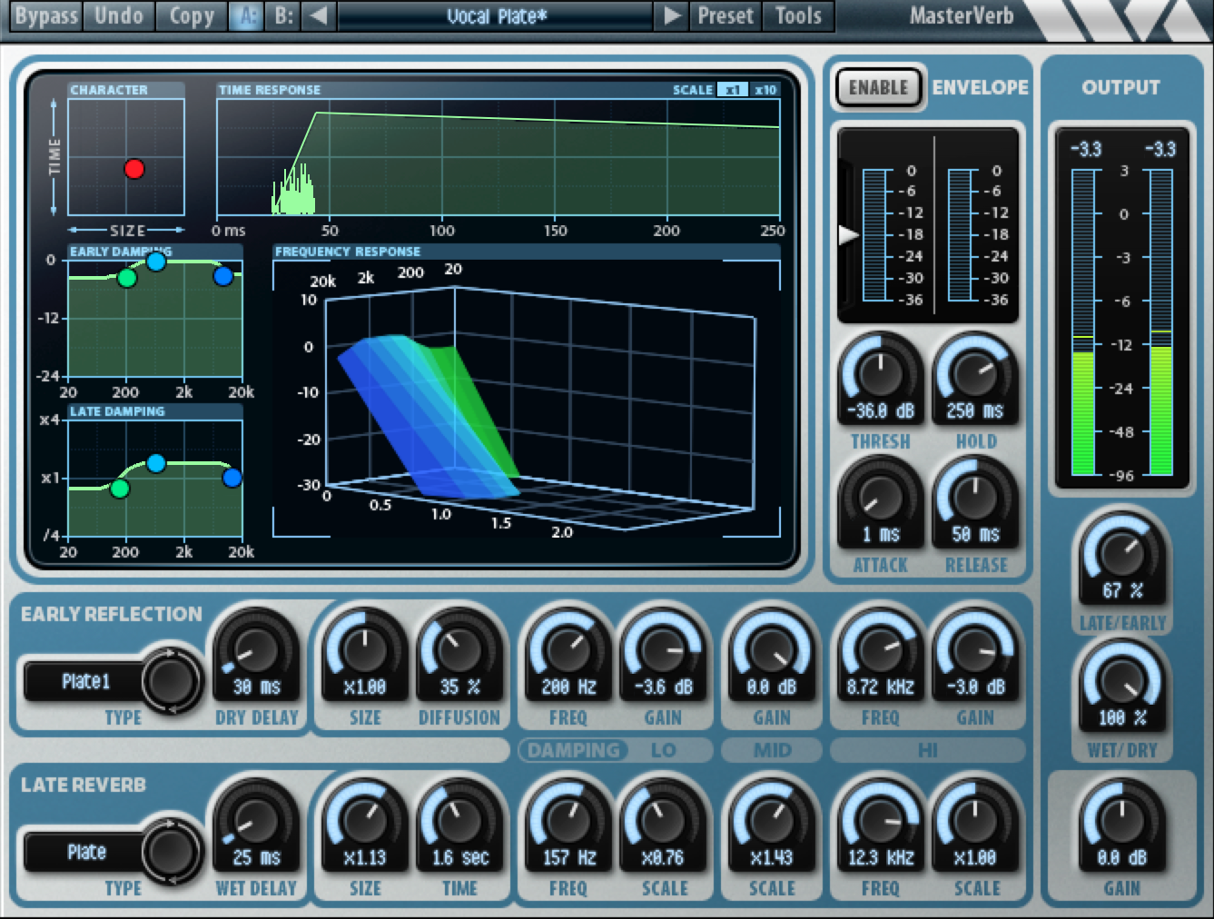Open the Tools menu
The height and width of the screenshot is (919, 1214).
(x=796, y=15)
